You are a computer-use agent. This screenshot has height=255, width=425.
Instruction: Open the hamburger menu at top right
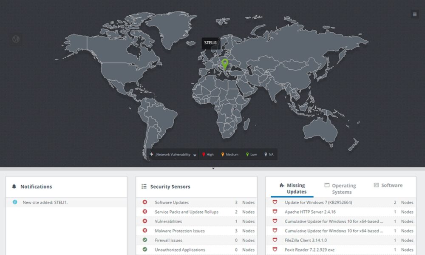(x=415, y=14)
